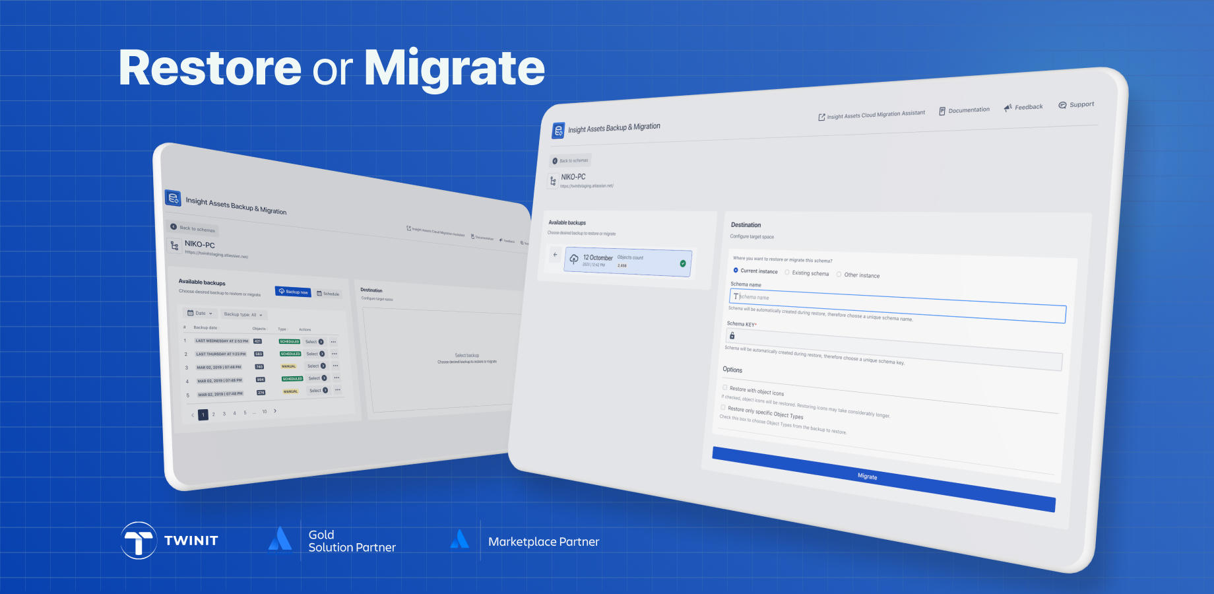This screenshot has width=1214, height=594.
Task: Click Back to schemas on the right tablet
Action: coord(571,160)
